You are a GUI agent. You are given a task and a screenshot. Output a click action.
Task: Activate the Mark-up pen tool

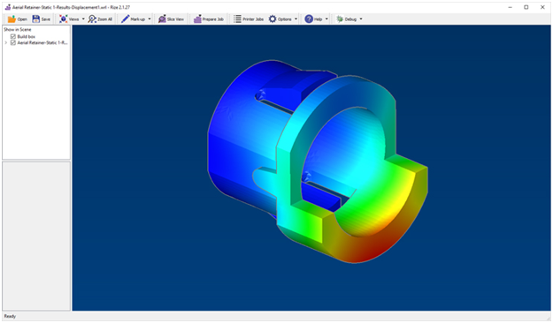126,19
